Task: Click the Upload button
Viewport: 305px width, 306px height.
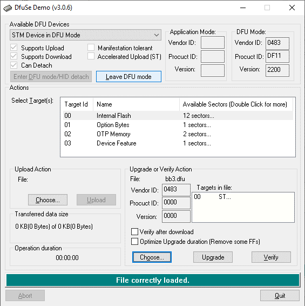Action: click(x=96, y=199)
